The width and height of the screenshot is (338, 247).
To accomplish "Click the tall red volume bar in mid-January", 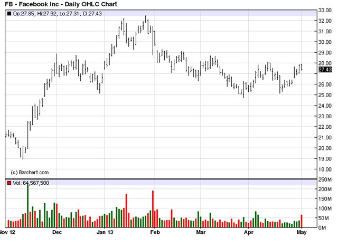I will click(126, 211).
